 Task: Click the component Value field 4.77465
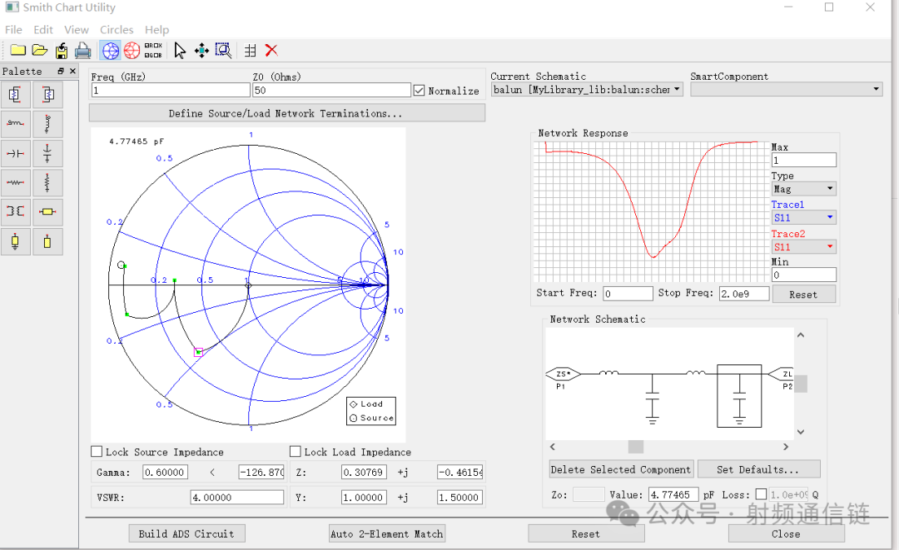pyautogui.click(x=673, y=494)
